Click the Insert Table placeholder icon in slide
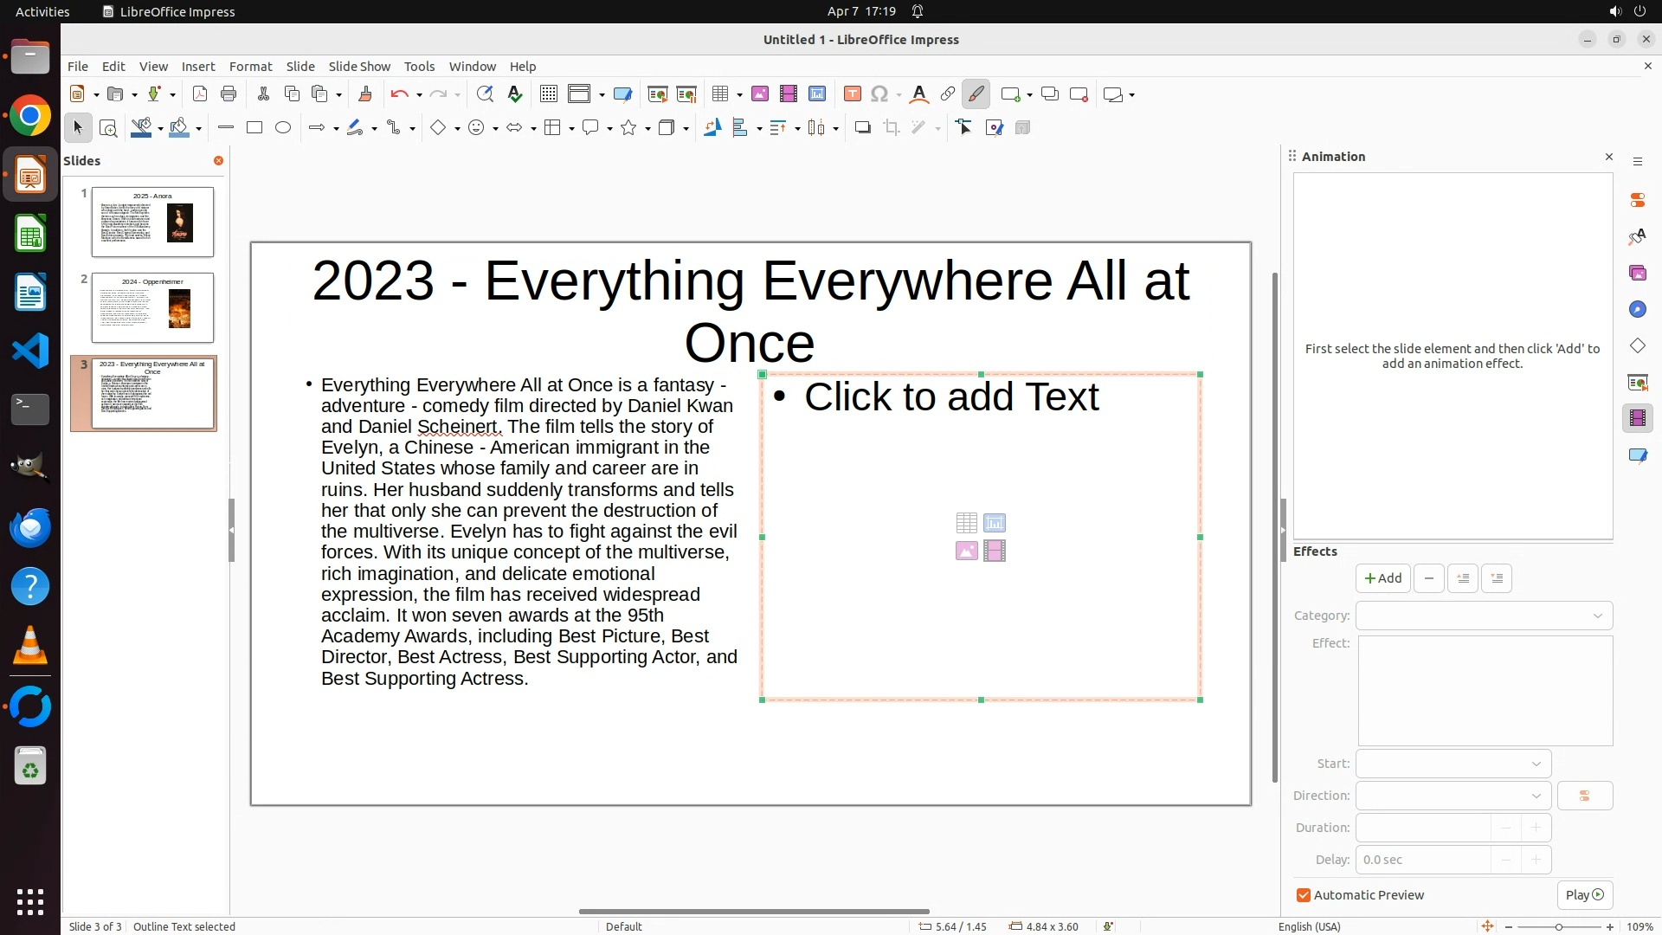 coord(966,523)
